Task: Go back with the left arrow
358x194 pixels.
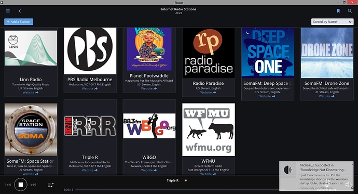Action: click(x=20, y=11)
